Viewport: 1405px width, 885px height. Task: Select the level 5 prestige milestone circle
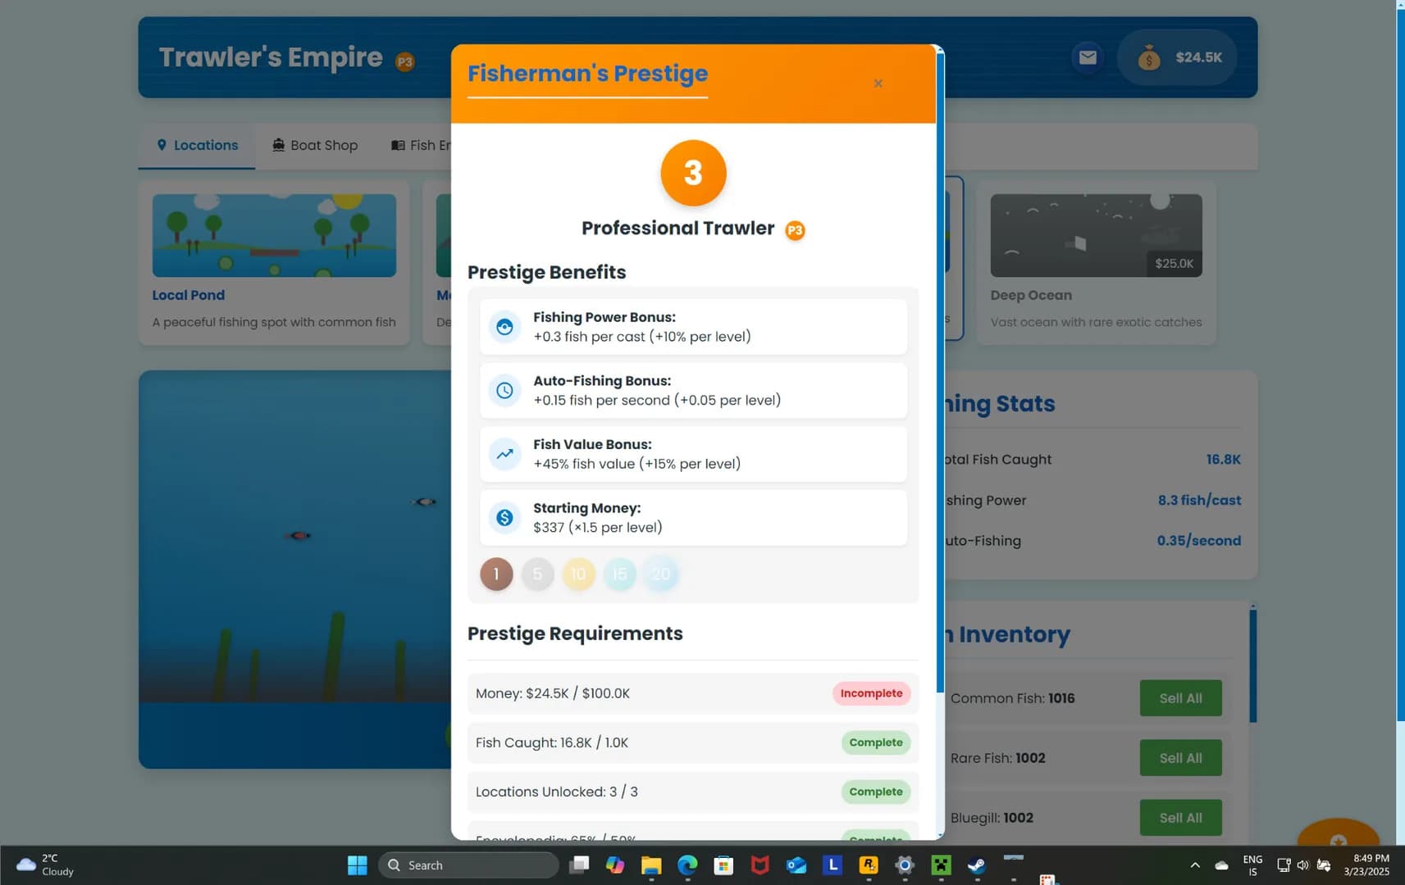coord(537,574)
